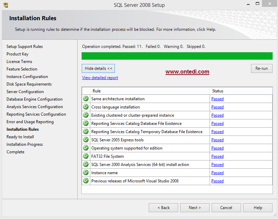Screen dimensions: 278x219
Task: Open Passed status for Cross language installation
Action: click(x=217, y=107)
